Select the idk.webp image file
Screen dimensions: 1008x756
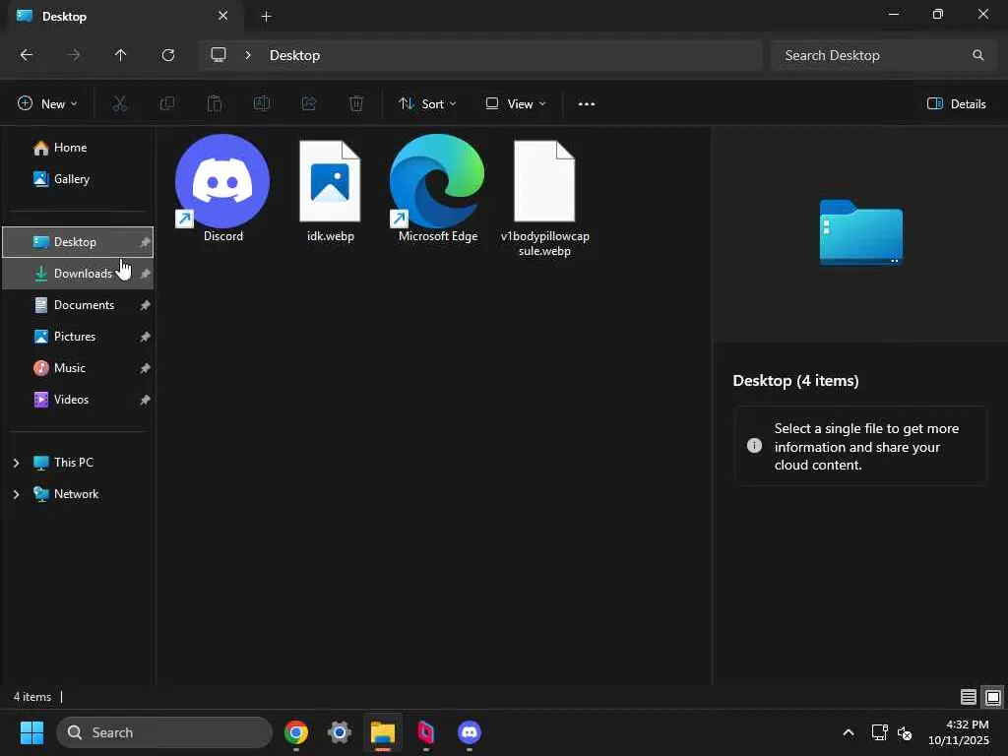click(x=330, y=187)
